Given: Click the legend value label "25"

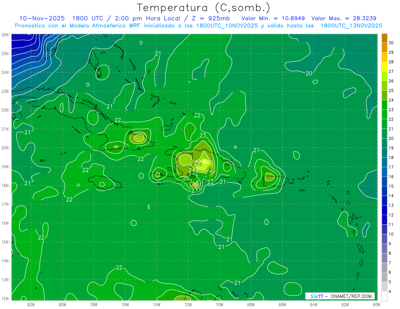Looking at the screenshot, I should [391, 90].
